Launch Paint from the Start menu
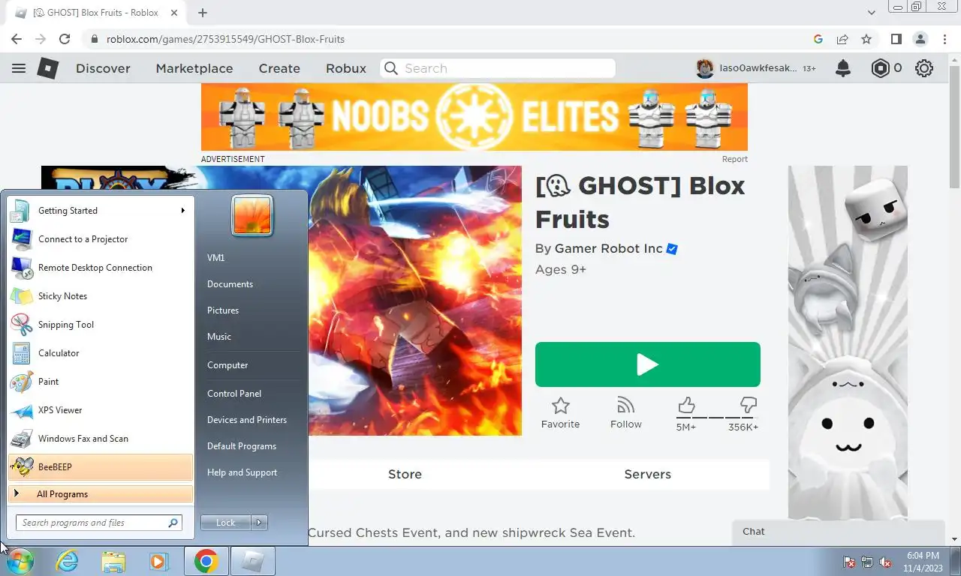This screenshot has height=576, width=961. point(101,382)
